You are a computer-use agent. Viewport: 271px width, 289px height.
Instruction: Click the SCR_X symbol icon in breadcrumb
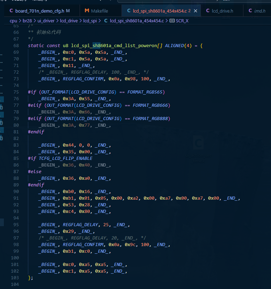pyautogui.click(x=172, y=21)
